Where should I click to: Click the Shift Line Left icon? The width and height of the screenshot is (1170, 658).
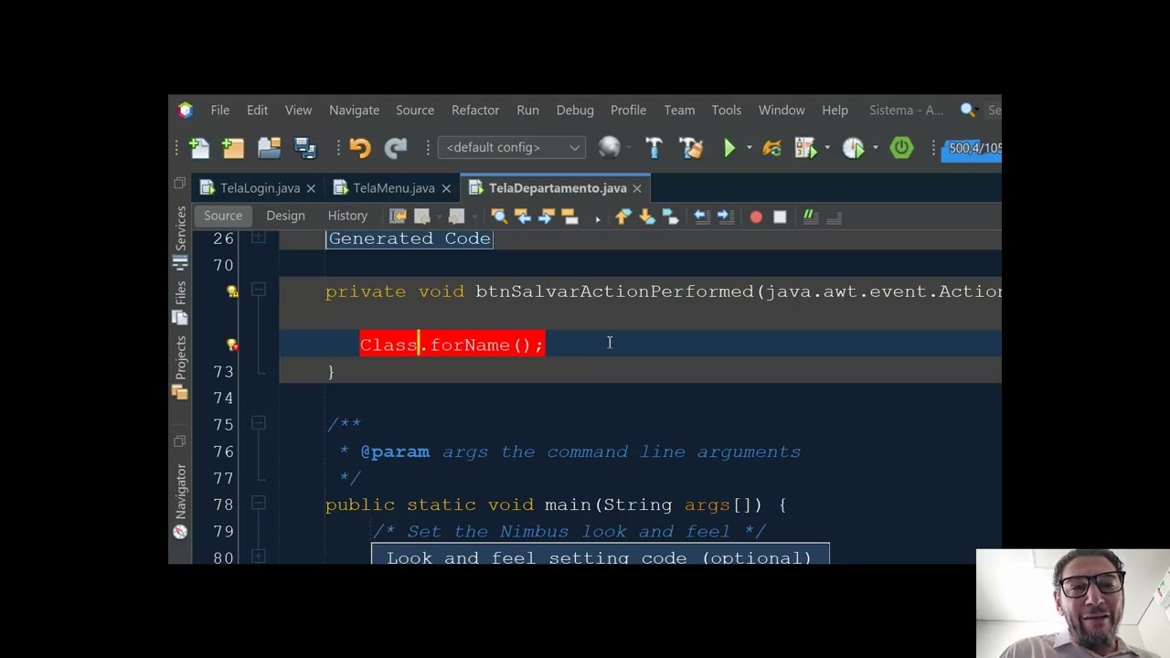701,217
